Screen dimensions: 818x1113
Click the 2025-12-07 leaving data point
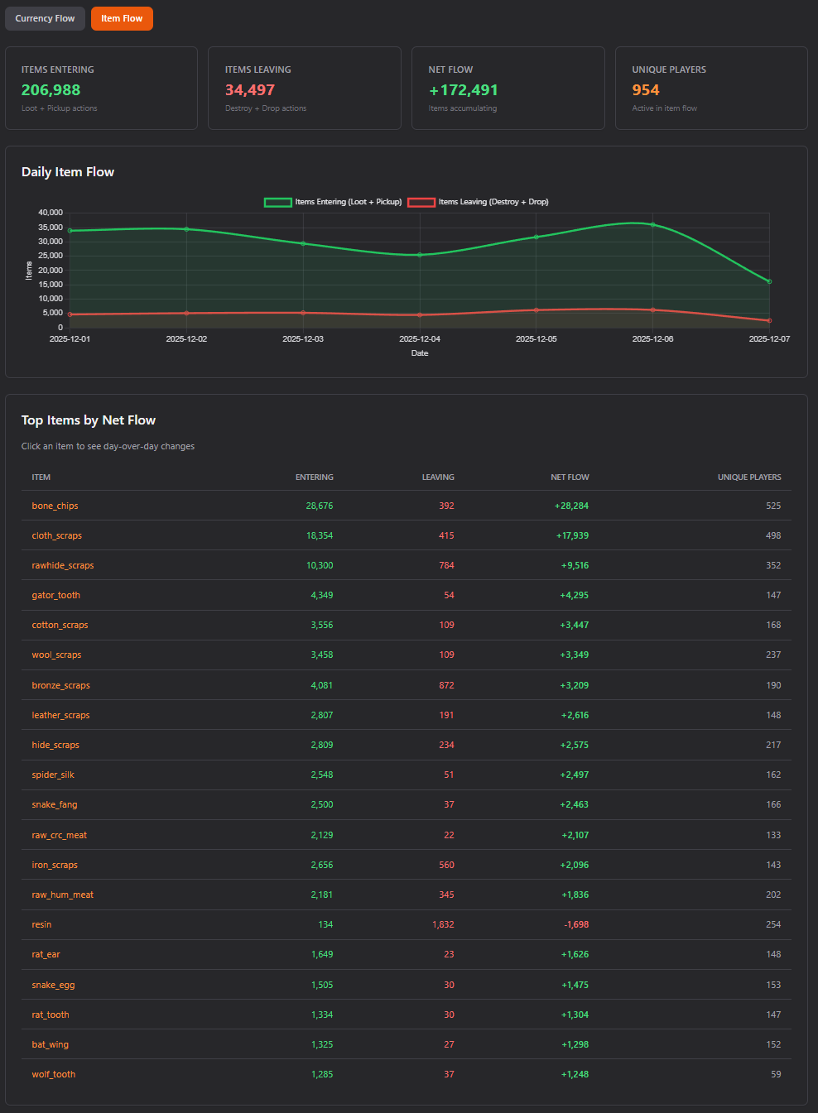769,320
